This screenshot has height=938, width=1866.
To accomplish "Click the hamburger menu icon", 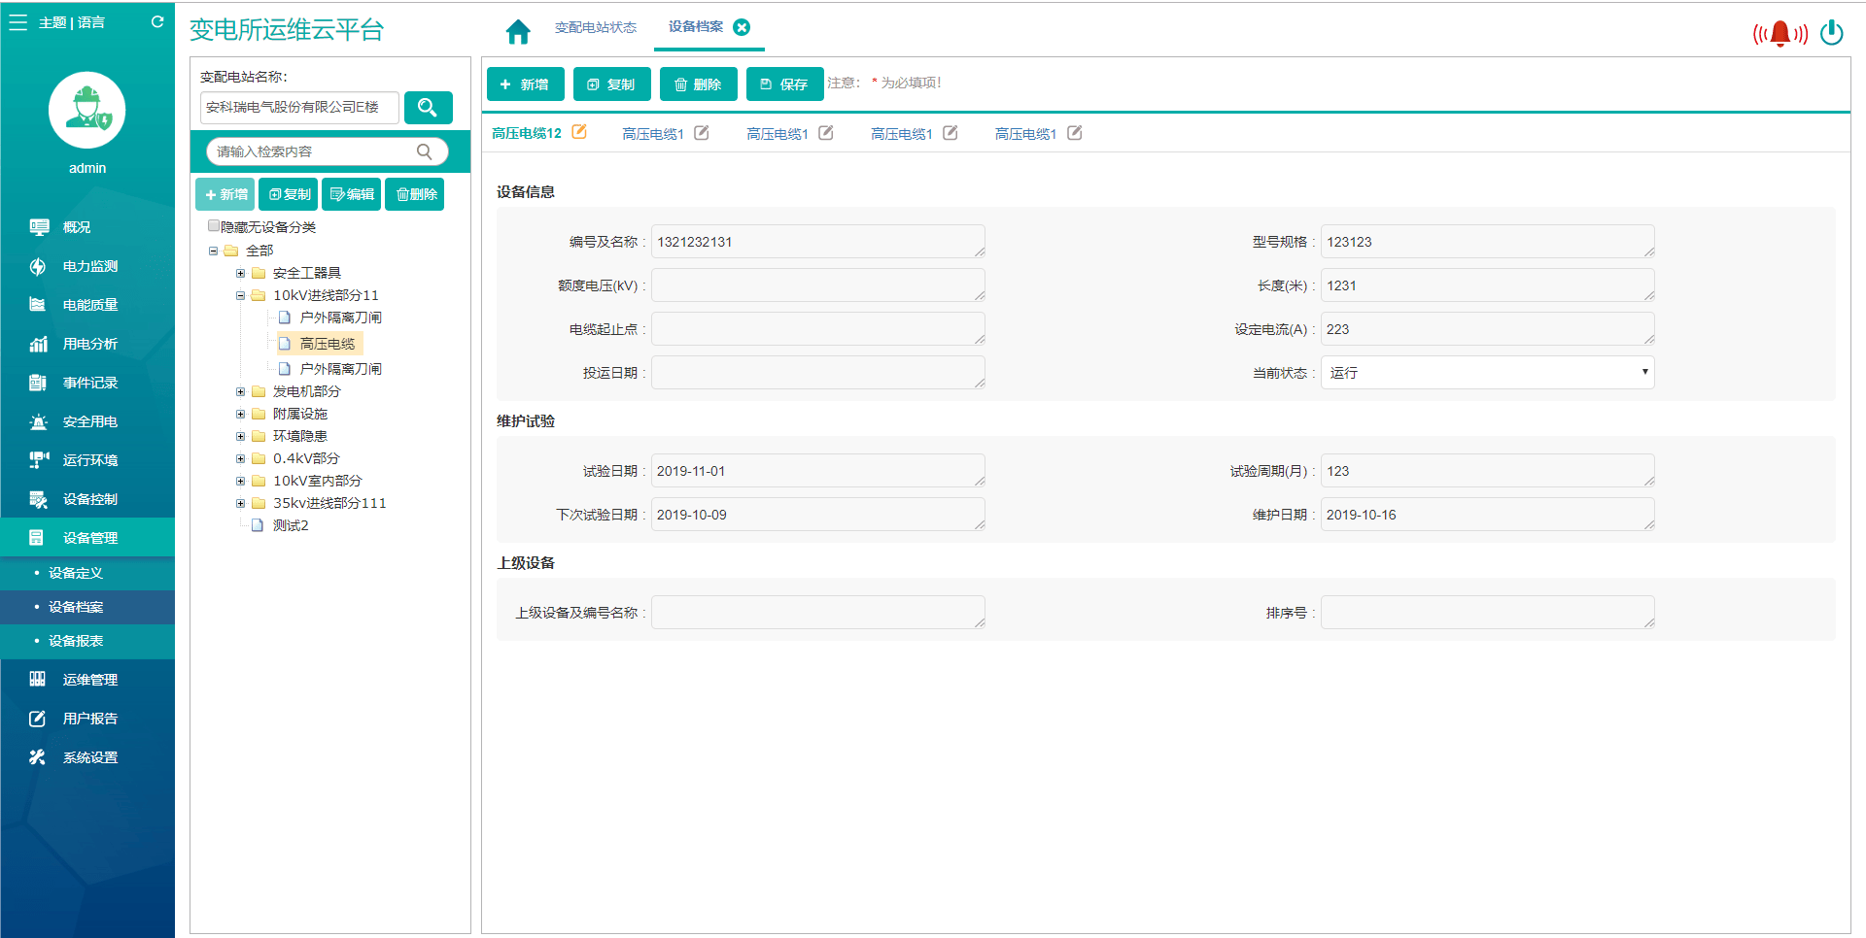I will (17, 22).
